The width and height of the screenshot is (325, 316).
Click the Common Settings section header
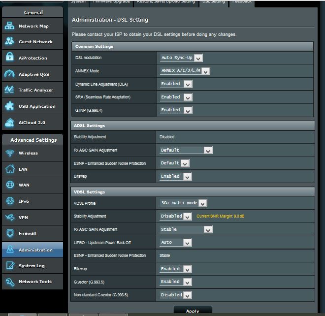click(193, 46)
